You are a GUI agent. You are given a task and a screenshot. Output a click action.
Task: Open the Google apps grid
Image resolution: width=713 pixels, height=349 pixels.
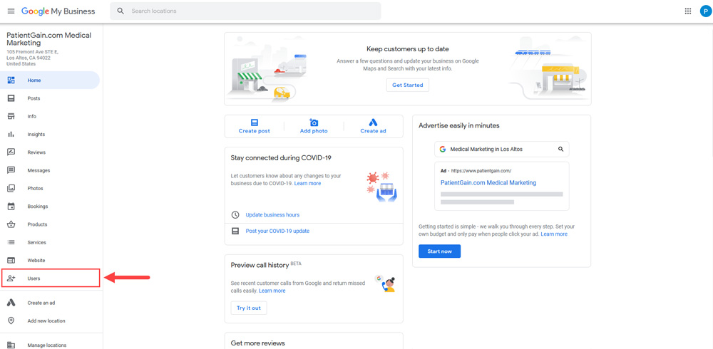click(688, 11)
